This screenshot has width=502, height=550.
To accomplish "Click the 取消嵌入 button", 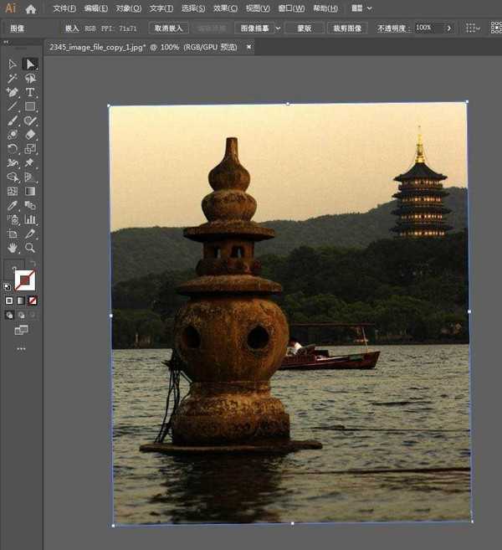I will coord(168,28).
